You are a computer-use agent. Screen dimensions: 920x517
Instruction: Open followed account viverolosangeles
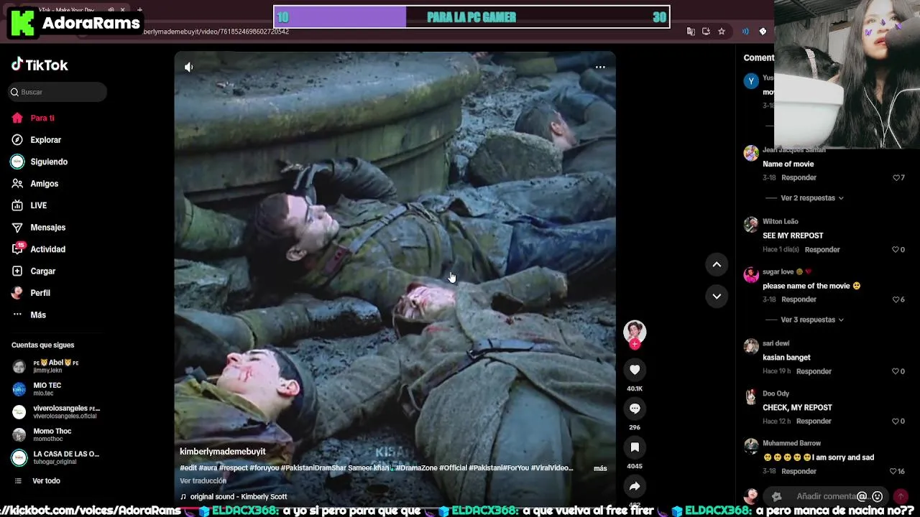tap(57, 412)
